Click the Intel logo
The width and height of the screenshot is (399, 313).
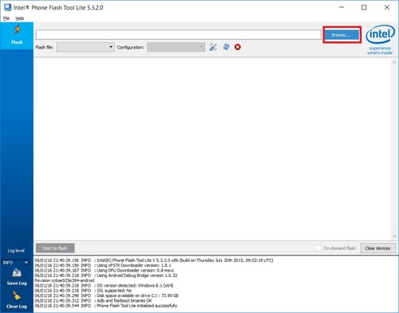tap(380, 34)
